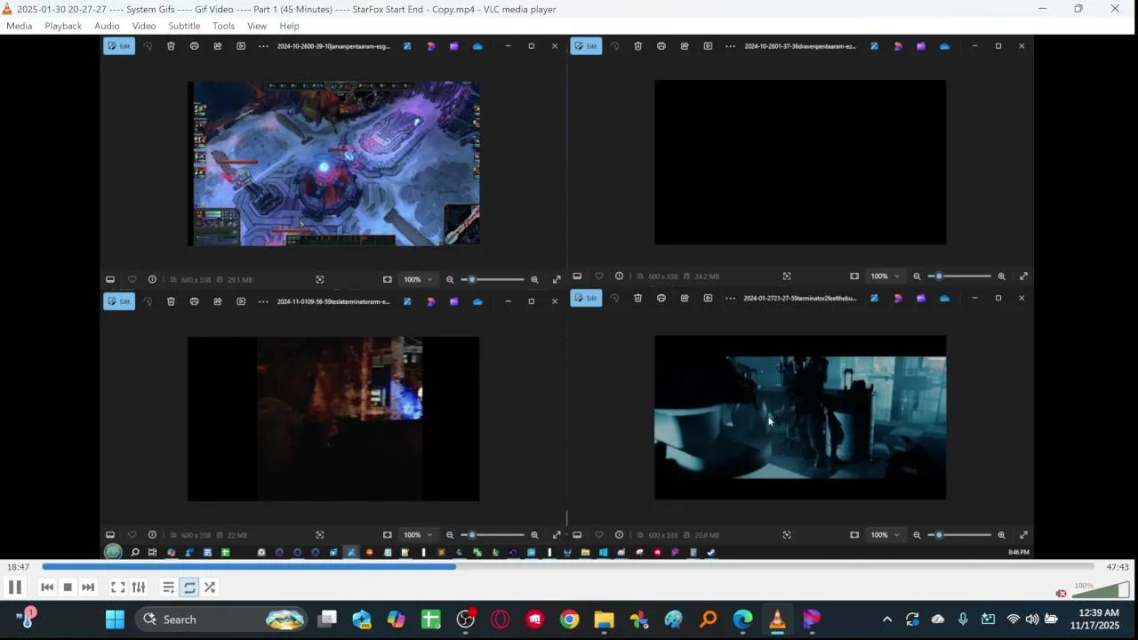Print the jarvanpentaaram image

click(194, 46)
